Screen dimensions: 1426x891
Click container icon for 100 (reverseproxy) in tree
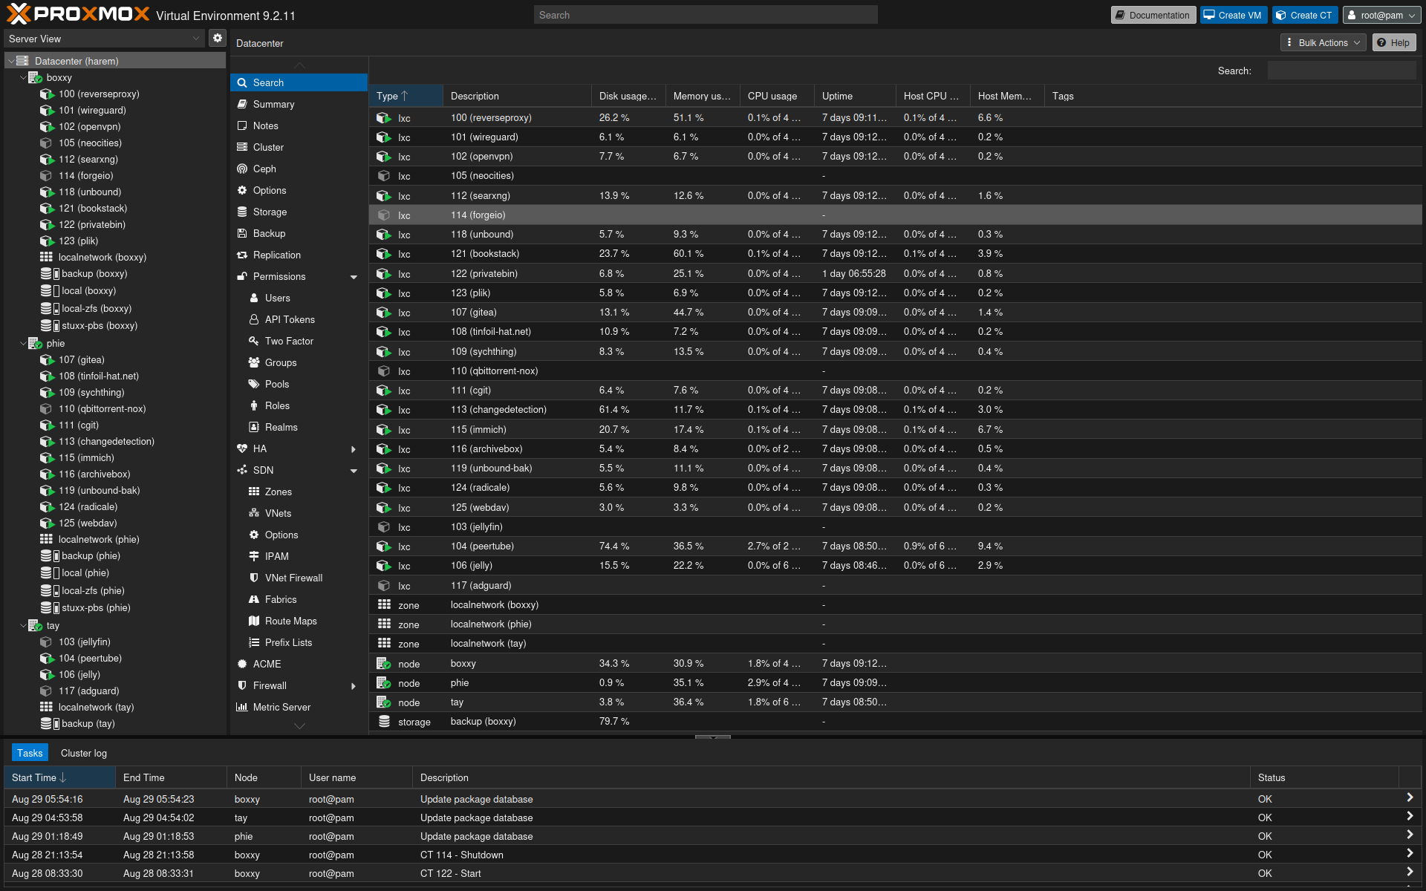tap(47, 94)
